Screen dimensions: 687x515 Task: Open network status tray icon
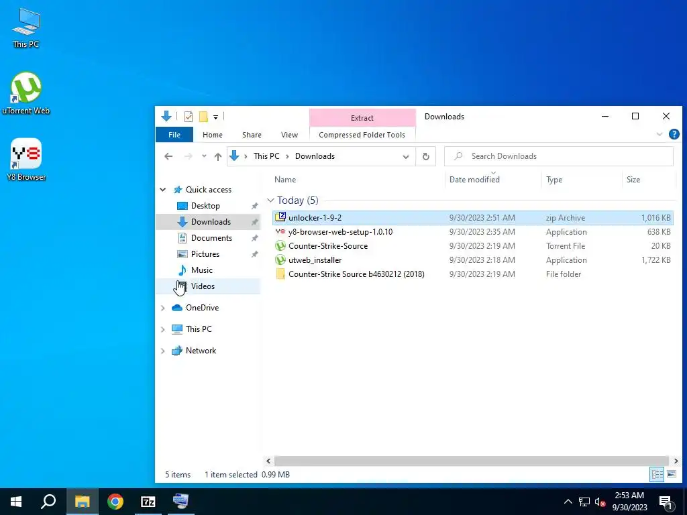pos(584,502)
